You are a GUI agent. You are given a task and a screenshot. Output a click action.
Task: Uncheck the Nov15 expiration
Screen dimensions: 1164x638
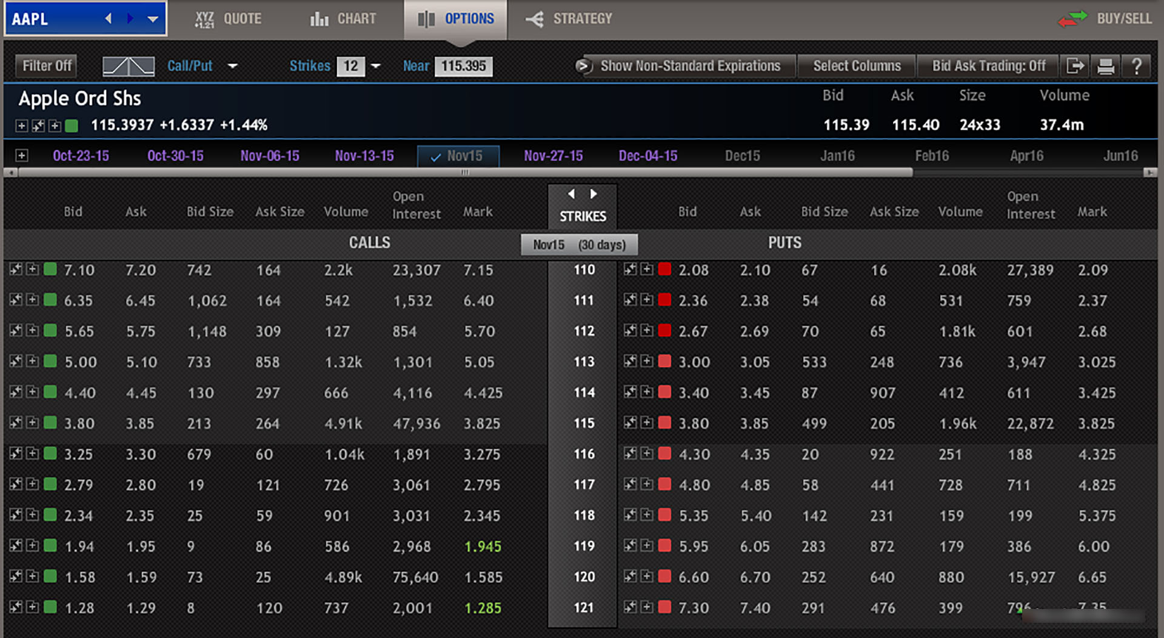pos(458,156)
